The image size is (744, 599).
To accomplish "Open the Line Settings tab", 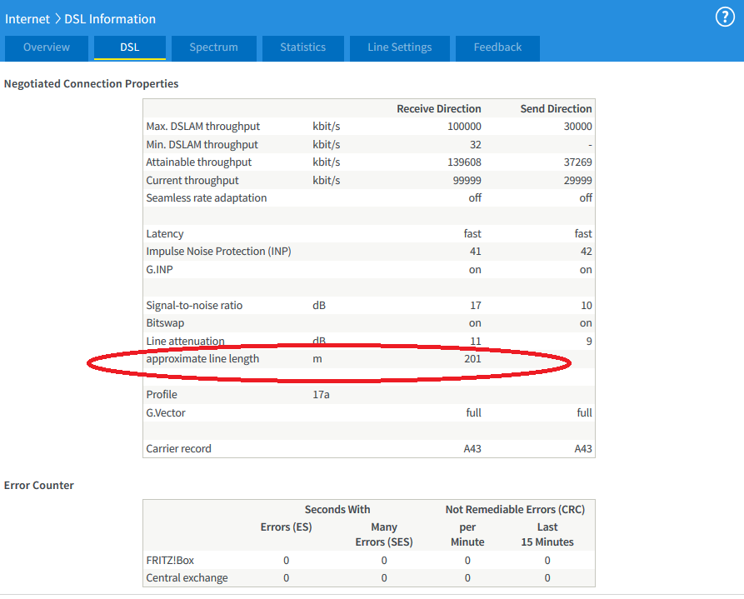I will 400,47.
